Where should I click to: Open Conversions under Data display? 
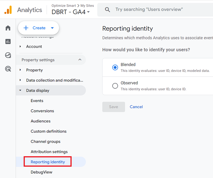(x=42, y=111)
